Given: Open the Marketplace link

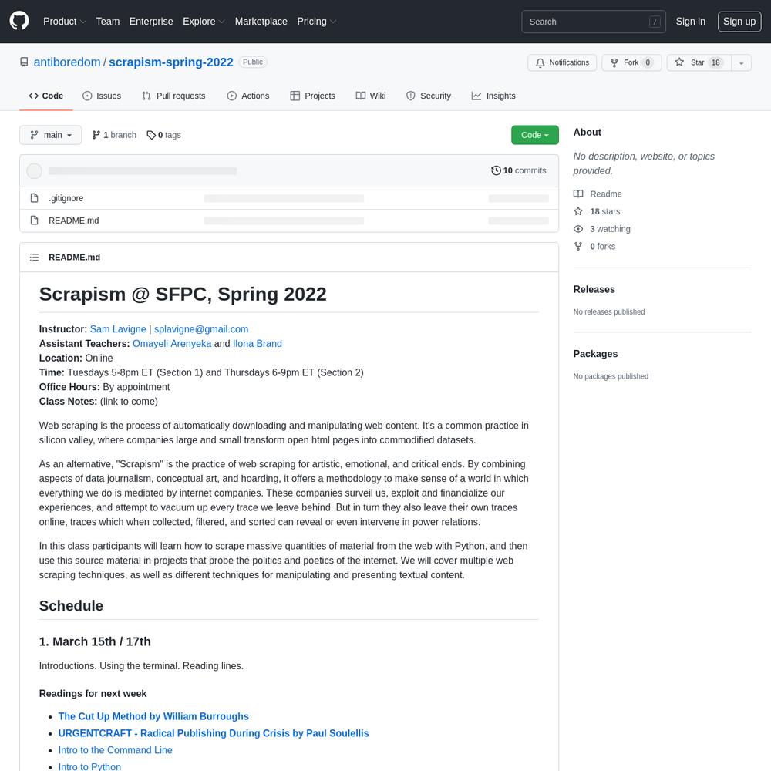Looking at the screenshot, I should click(x=261, y=22).
